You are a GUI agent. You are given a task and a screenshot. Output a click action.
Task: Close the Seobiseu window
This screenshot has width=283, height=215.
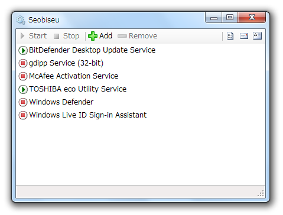pos(252,18)
